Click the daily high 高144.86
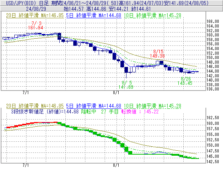Screen dimensions: 223x170 click(96, 9)
